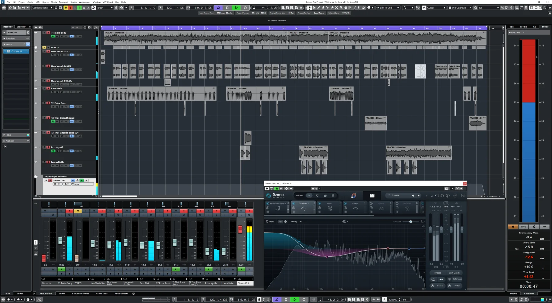Open Ozone settings gear
Image resolution: width=552 pixels, height=303 pixels.
[442, 195]
